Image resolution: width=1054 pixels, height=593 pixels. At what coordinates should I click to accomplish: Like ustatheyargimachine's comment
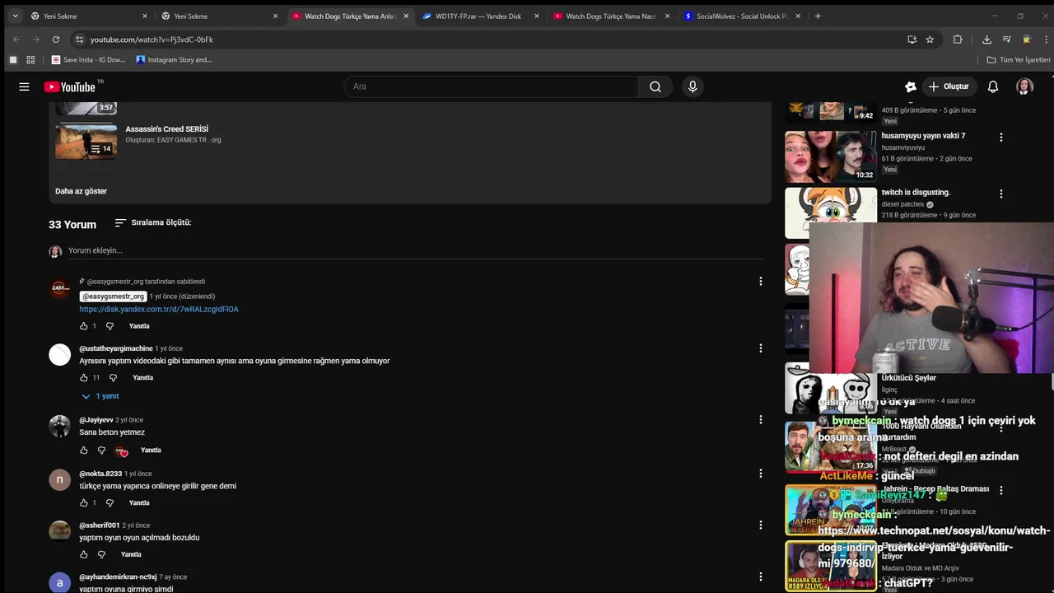(84, 377)
